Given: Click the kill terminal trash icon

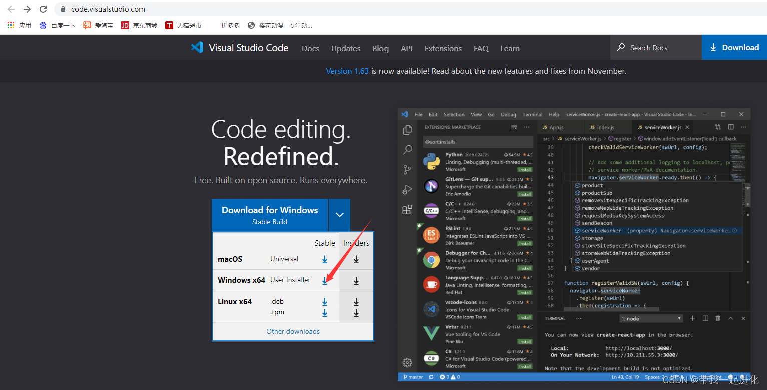Looking at the screenshot, I should (718, 318).
